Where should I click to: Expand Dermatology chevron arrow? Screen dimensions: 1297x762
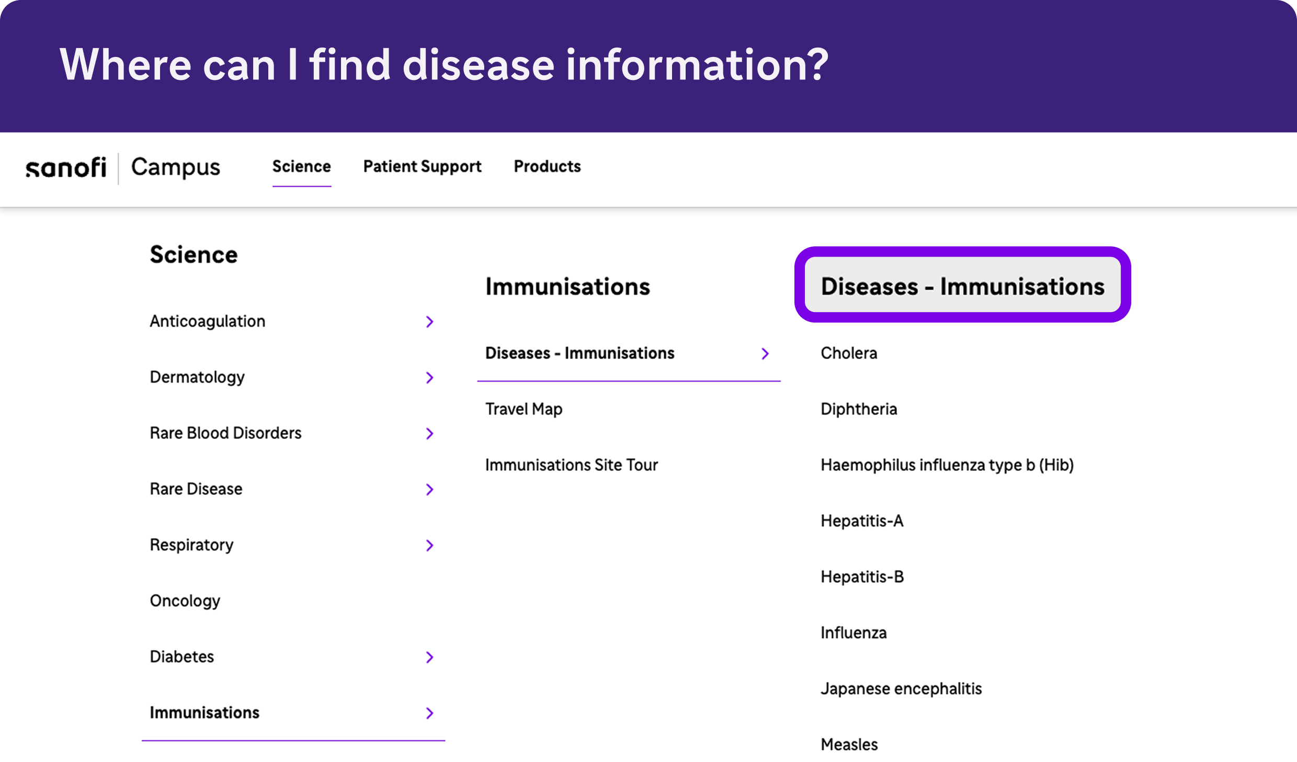(429, 377)
